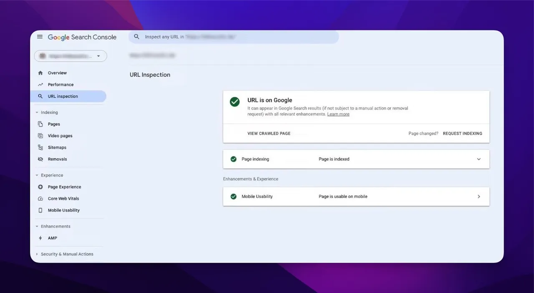Click the Page indexing green check icon
Image resolution: width=534 pixels, height=293 pixels.
tap(234, 159)
